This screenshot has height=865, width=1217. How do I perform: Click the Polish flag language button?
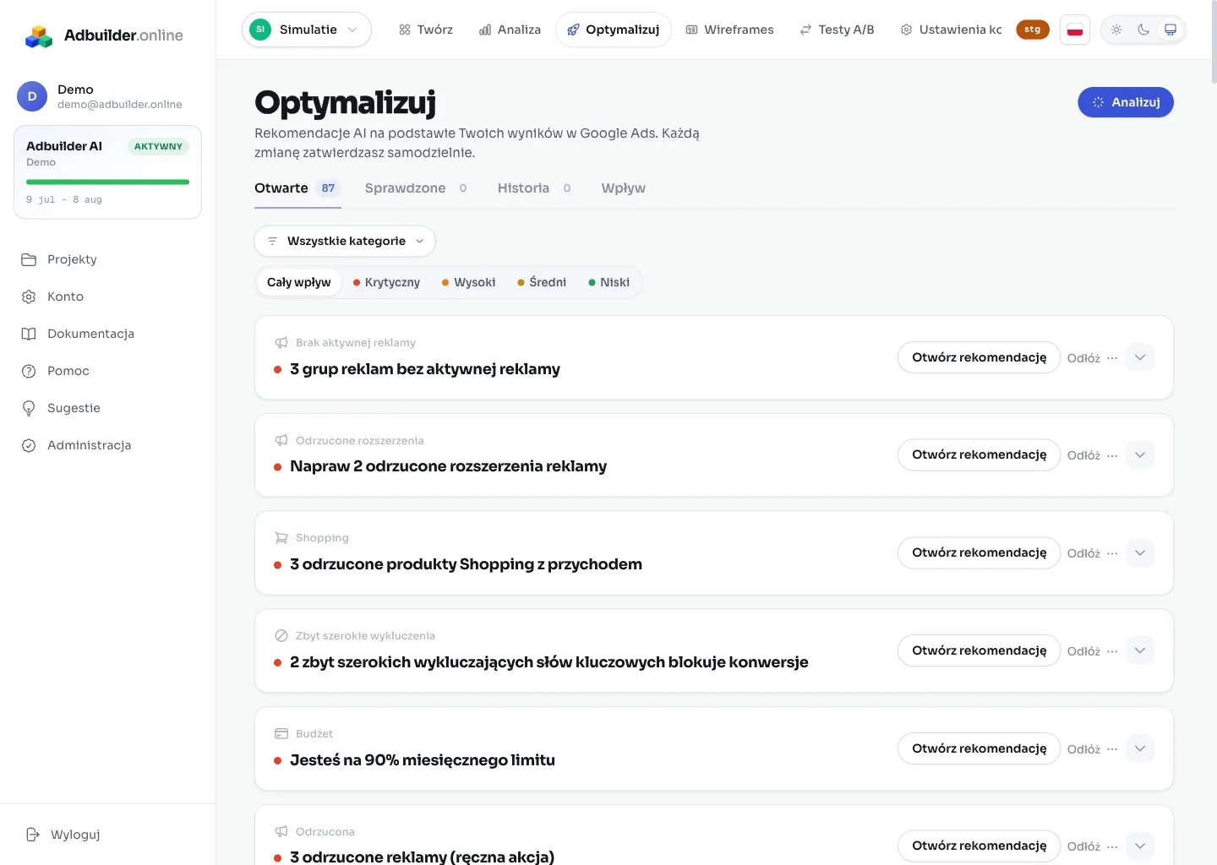point(1075,30)
